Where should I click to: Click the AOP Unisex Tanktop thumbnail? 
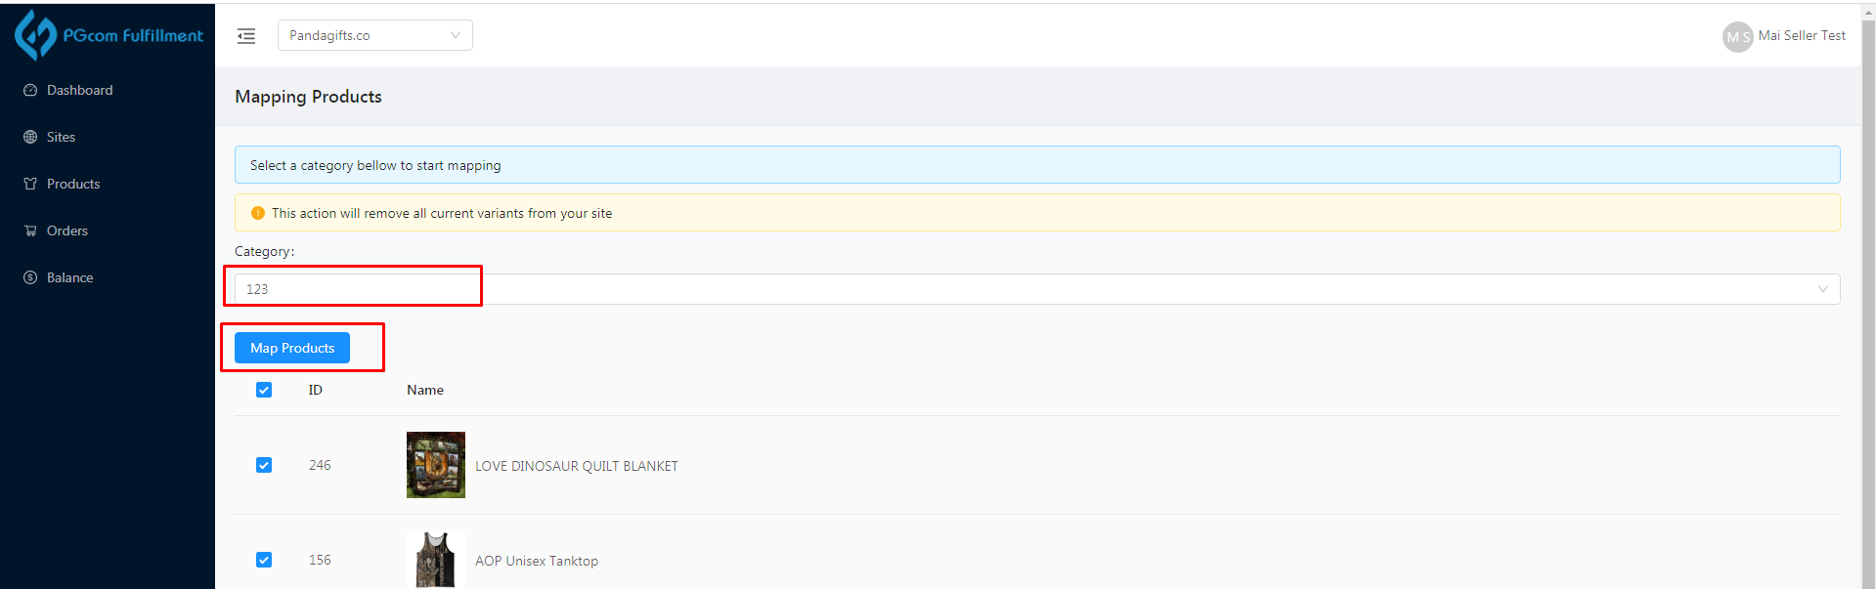tap(436, 560)
